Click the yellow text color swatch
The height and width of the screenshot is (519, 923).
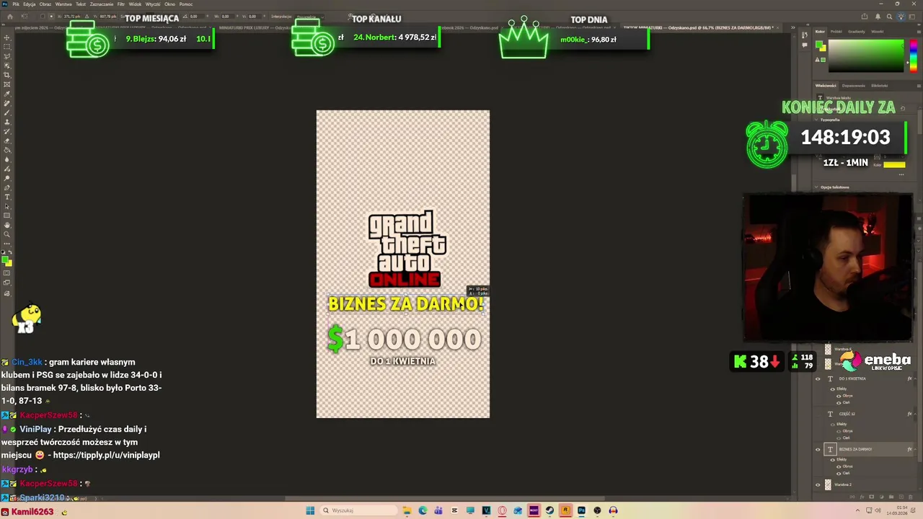(x=894, y=165)
